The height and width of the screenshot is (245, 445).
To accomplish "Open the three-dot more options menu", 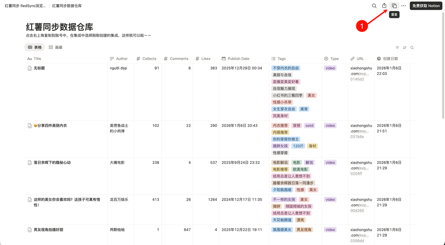I will tap(403, 6).
